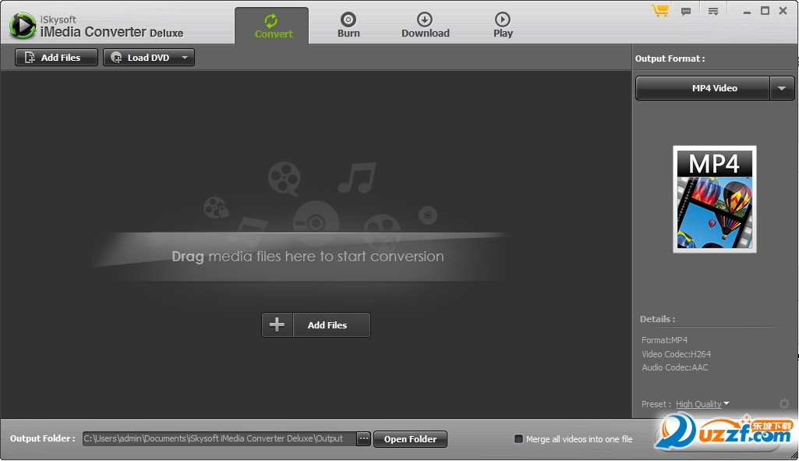The width and height of the screenshot is (799, 461).
Task: Click the MP4 format thumbnail
Action: 714,200
